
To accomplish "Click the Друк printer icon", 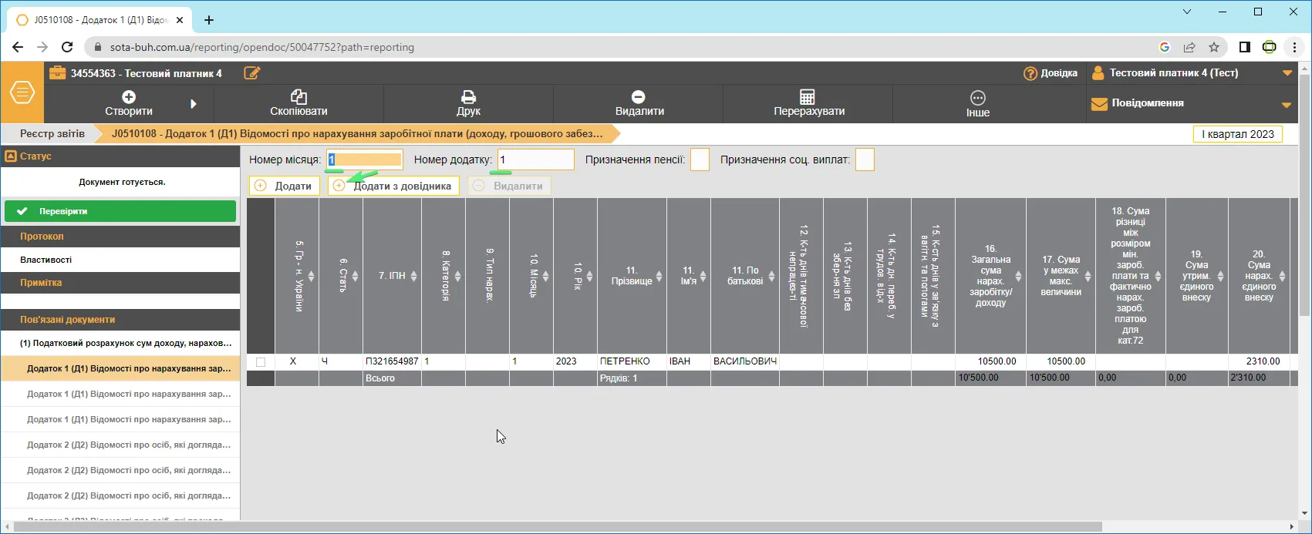I will point(468,97).
